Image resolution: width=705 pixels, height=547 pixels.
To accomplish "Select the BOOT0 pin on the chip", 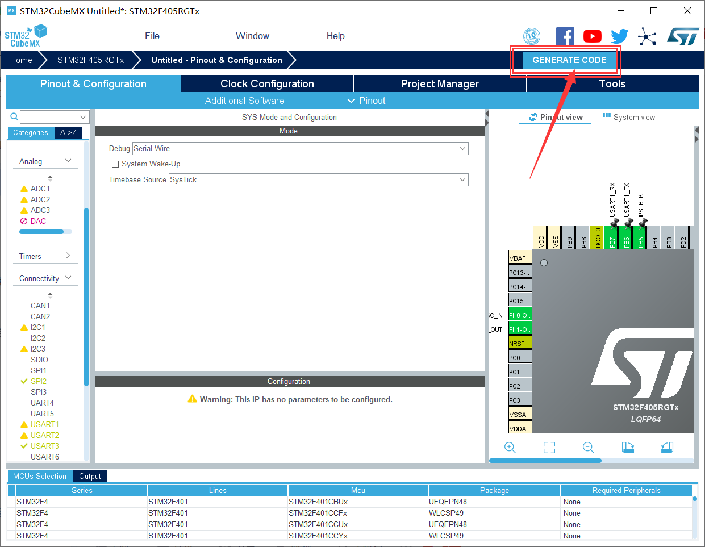I will click(x=596, y=237).
